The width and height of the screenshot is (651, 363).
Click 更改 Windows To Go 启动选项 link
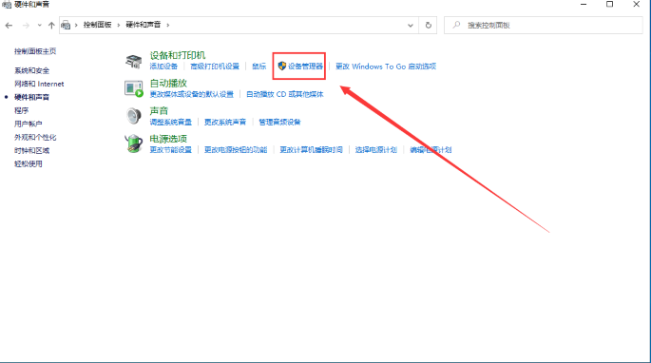click(x=386, y=67)
